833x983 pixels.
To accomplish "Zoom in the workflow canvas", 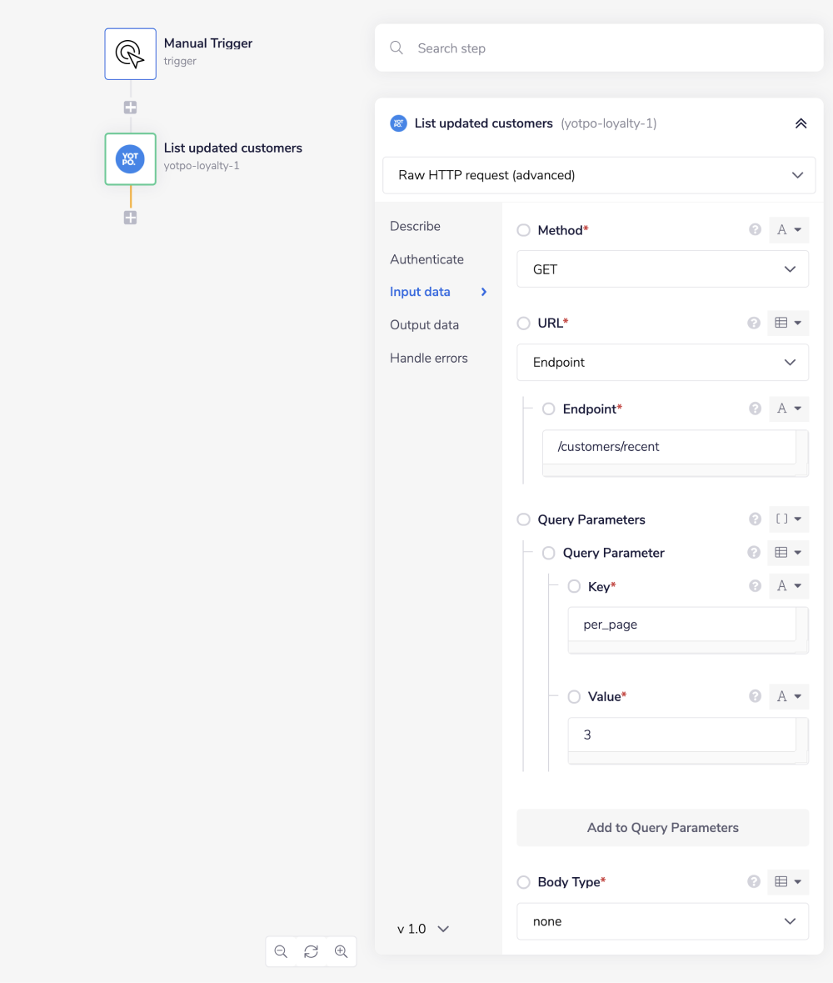I will click(x=341, y=951).
